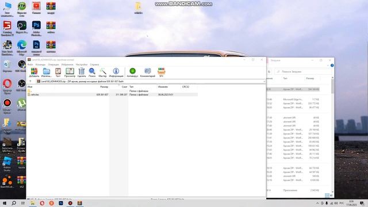
Task: Open the folder icon on the desktop top center
Action: [x=138, y=8]
